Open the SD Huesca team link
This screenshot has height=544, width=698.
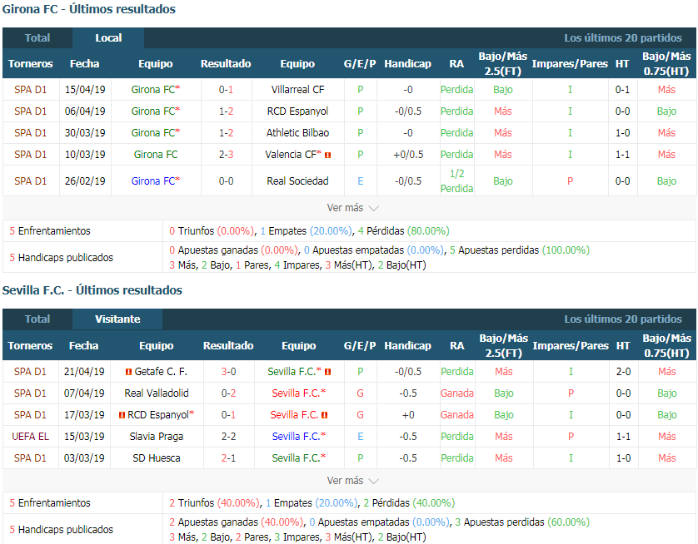(157, 458)
